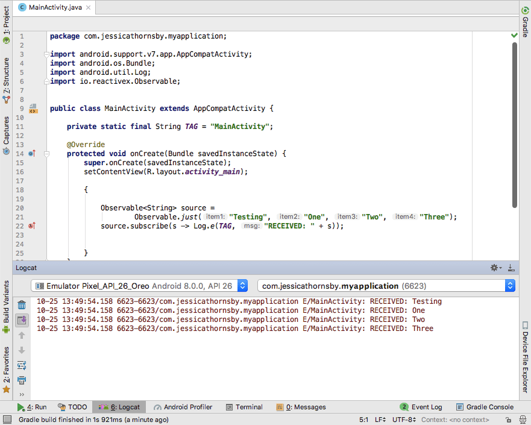531x425 pixels.
Task: Toggle tool window bars corner icon
Action: pyautogui.click(x=7, y=420)
